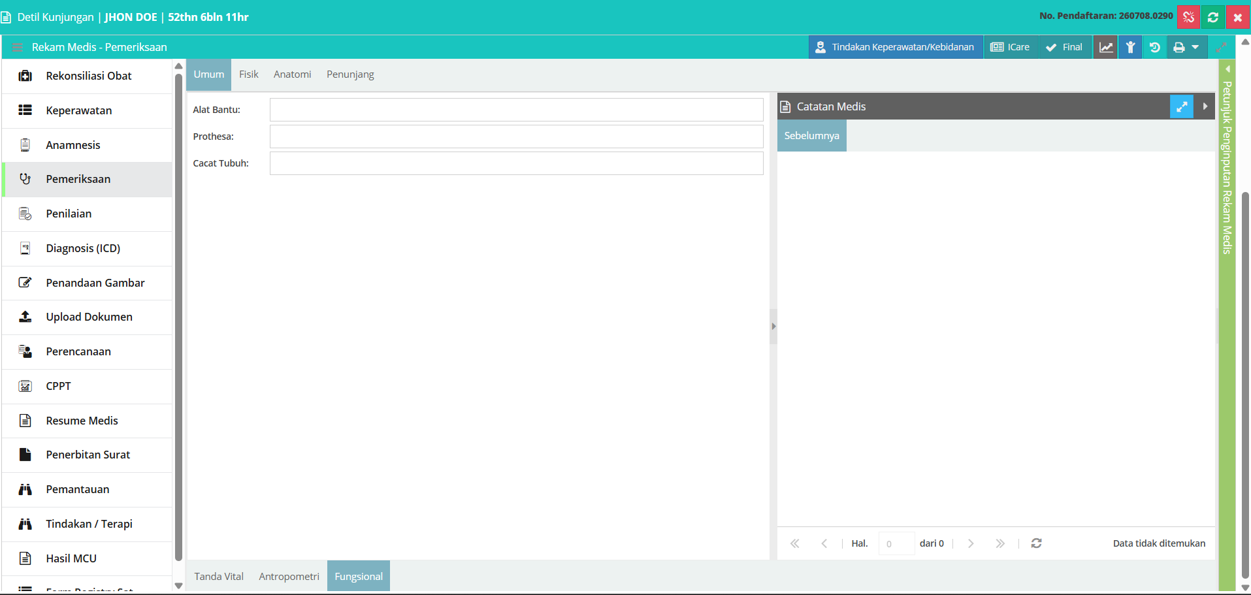Screen dimensions: 1251x595
Task: Expand the Catatan Medis panel with blue icon
Action: 1182,106
